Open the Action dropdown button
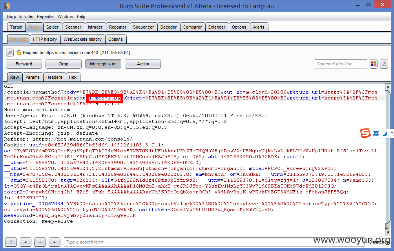Image resolution: width=394 pixels, height=251 pixels. tap(143, 64)
